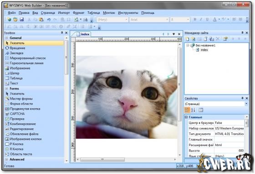This screenshot has height=174, width=255.
Task: Pick the CAPTCHA form element
Action: [17, 114]
